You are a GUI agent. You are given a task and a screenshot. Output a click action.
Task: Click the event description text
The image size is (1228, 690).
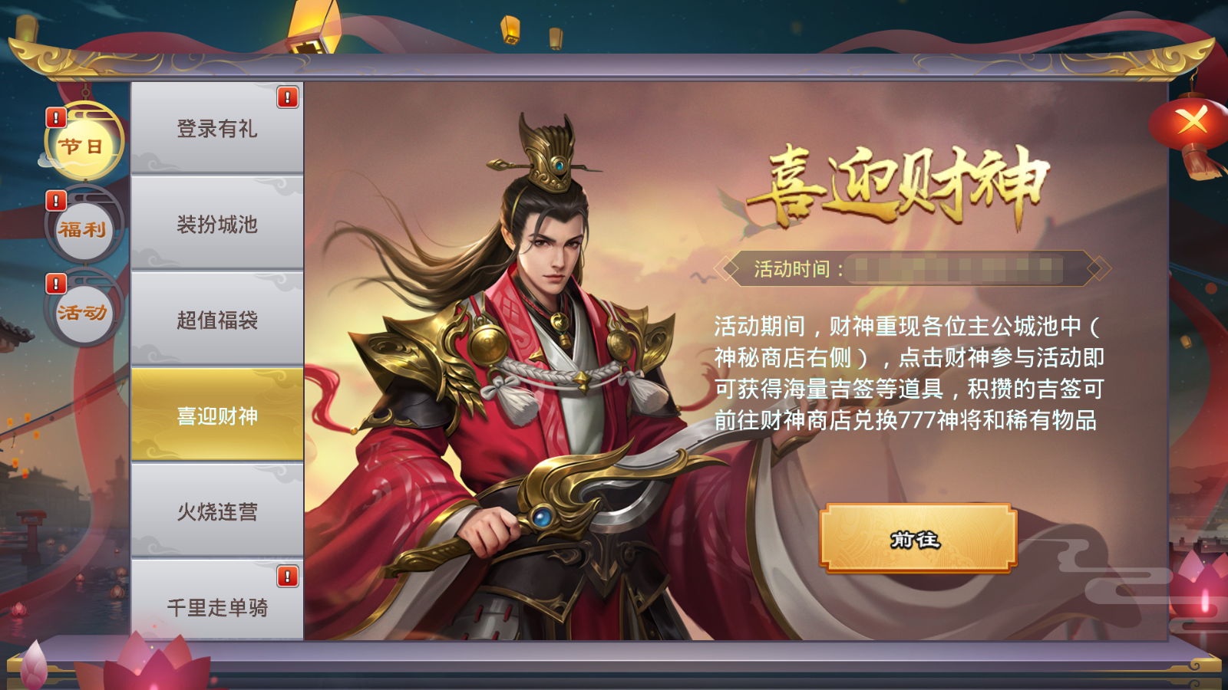click(909, 373)
